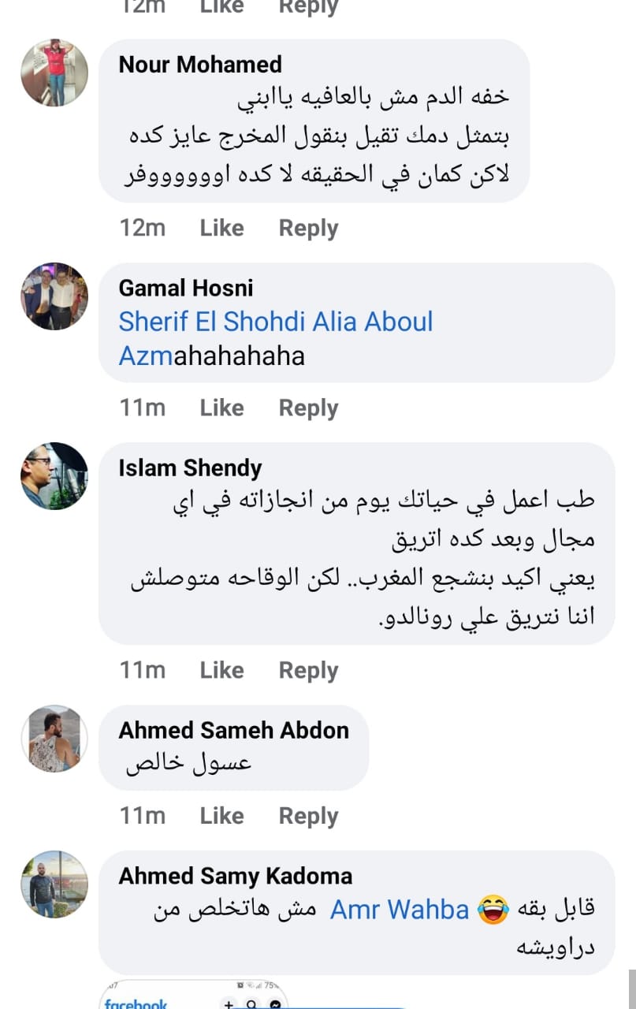Click the Islam Shendy commenter name

pos(190,468)
